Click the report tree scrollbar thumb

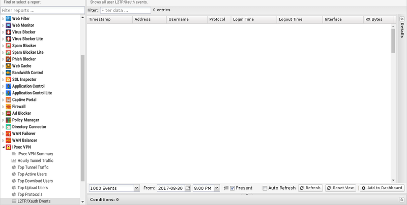point(83,118)
